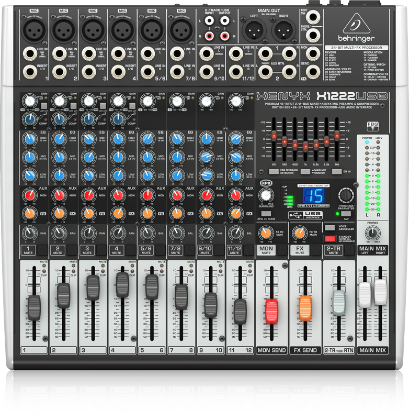Click the XPQ logo above Surround knob

click(x=266, y=183)
